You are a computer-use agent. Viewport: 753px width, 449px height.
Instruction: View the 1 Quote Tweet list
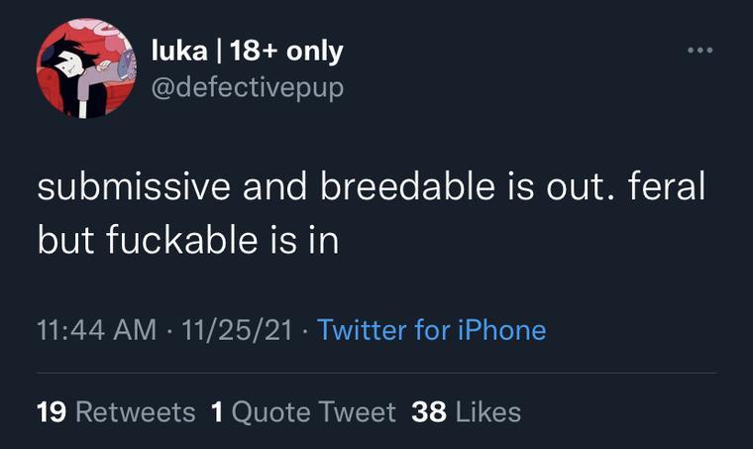pyautogui.click(x=303, y=411)
